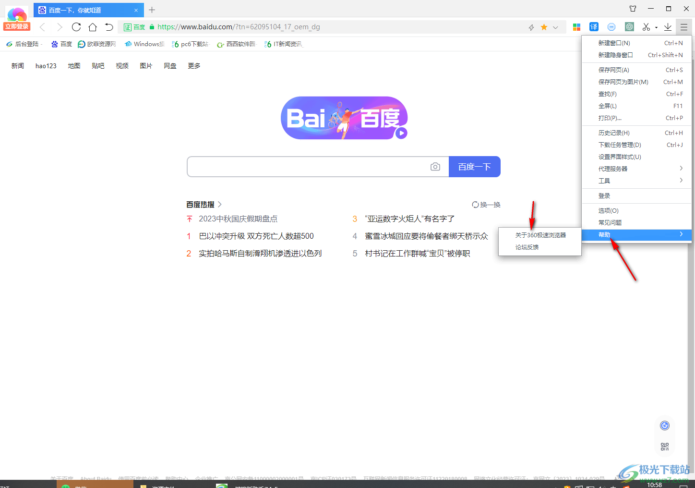Expand 百度热搜 heading chevron
The image size is (695, 488).
[220, 204]
